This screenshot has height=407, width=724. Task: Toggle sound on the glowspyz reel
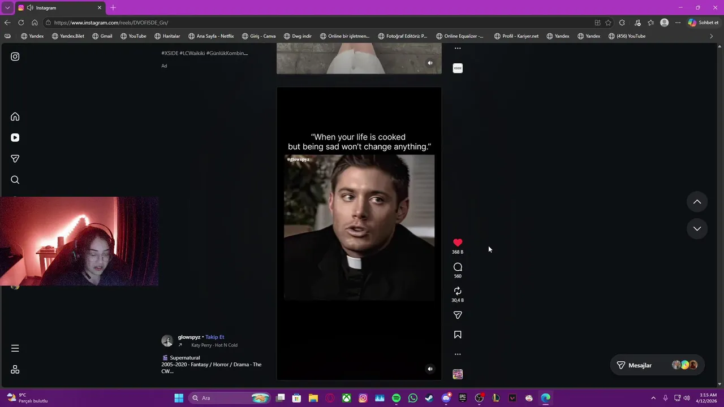430,369
